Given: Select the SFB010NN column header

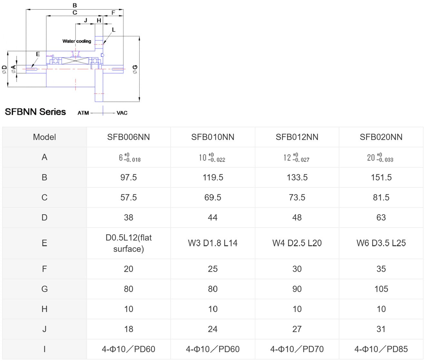Looking at the screenshot, I should pyautogui.click(x=213, y=137).
